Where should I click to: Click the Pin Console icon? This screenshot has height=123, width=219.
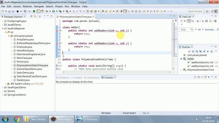pos(195,77)
